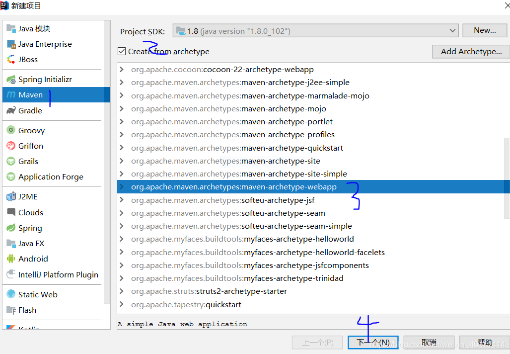The image size is (510, 354).
Task: Expand maven-archetype-portlet node
Action: coord(122,121)
